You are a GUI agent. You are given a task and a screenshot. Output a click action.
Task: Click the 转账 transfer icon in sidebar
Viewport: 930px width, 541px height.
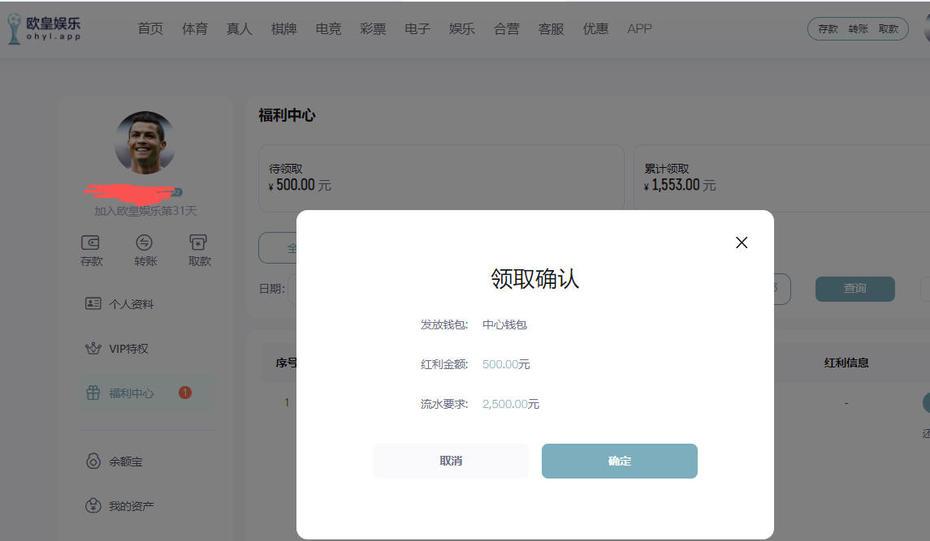tap(145, 243)
